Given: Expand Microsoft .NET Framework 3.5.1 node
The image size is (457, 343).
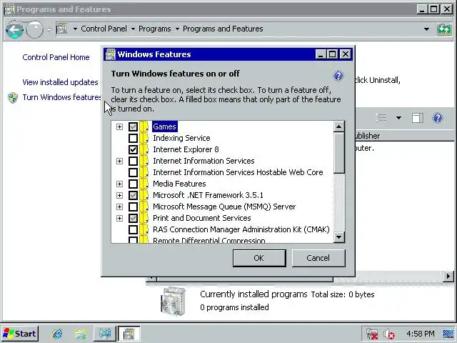Looking at the screenshot, I should [119, 195].
